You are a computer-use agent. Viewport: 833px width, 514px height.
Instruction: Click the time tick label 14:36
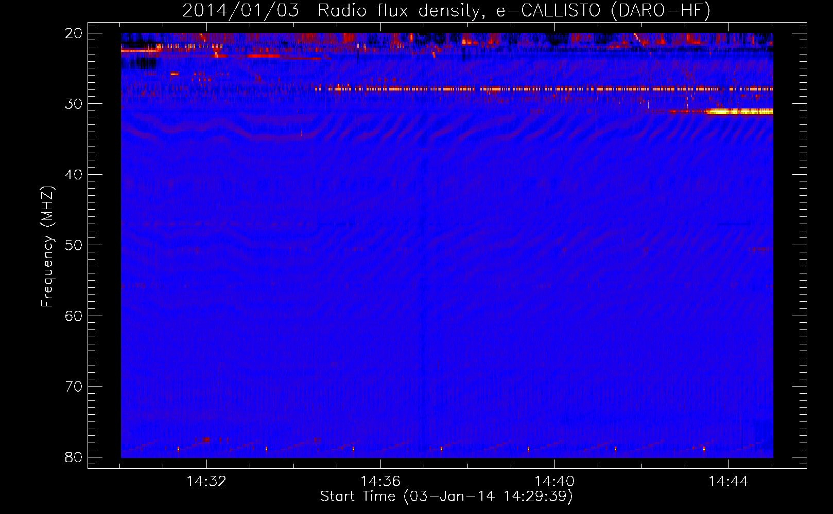[x=380, y=482]
